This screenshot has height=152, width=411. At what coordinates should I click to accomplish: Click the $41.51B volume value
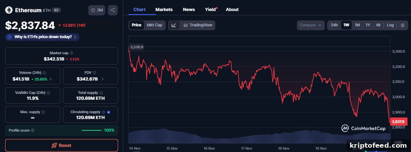21,79
